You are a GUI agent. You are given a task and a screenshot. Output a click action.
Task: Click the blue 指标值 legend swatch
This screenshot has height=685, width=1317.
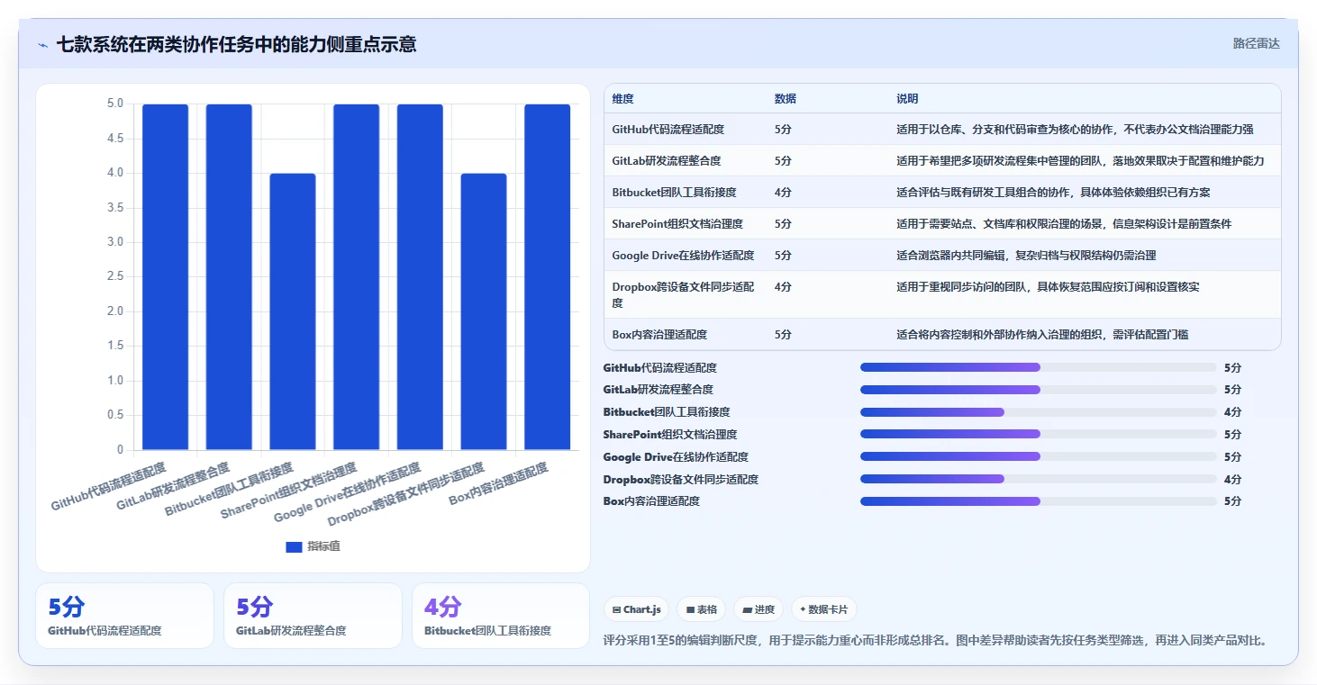[294, 546]
